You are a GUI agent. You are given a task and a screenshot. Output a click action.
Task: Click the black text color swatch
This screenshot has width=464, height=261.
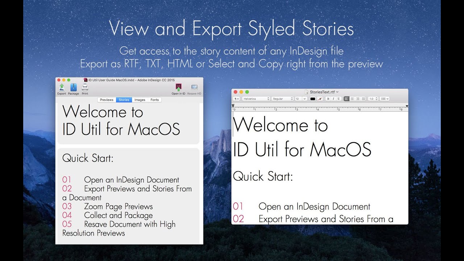point(313,99)
